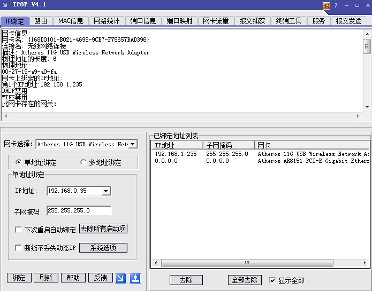The image size is (372, 291).
Task: Click the blue download arrow icon
Action: [135, 278]
